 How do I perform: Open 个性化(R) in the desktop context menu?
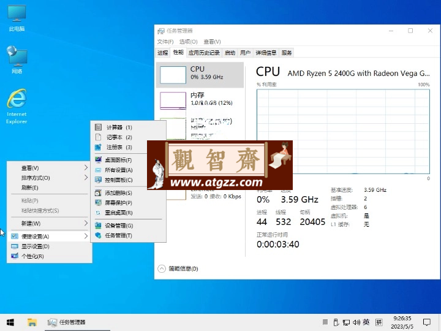click(50, 256)
